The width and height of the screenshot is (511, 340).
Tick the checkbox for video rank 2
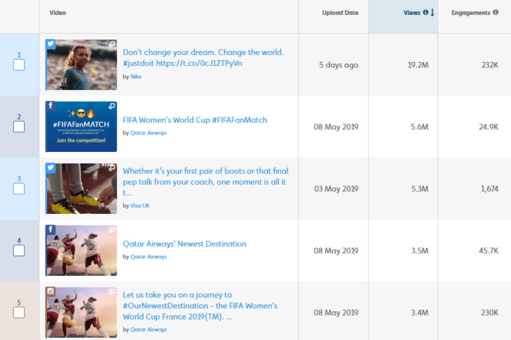click(x=19, y=127)
